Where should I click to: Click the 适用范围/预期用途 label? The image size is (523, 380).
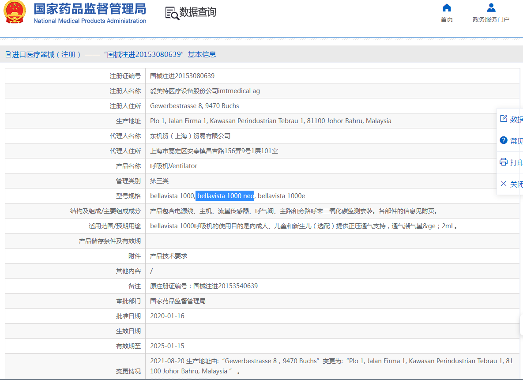115,226
